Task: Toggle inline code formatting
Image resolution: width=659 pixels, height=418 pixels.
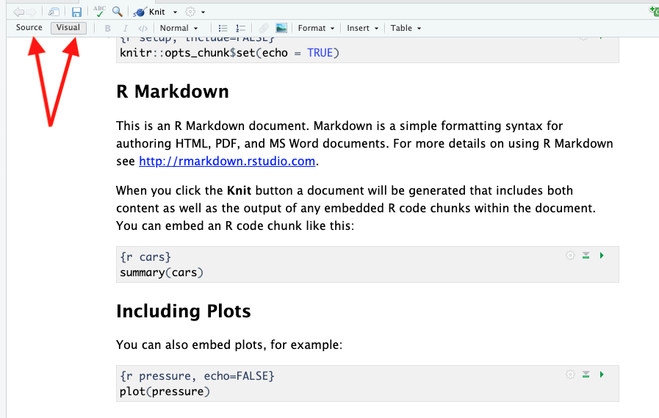Action: [x=143, y=28]
